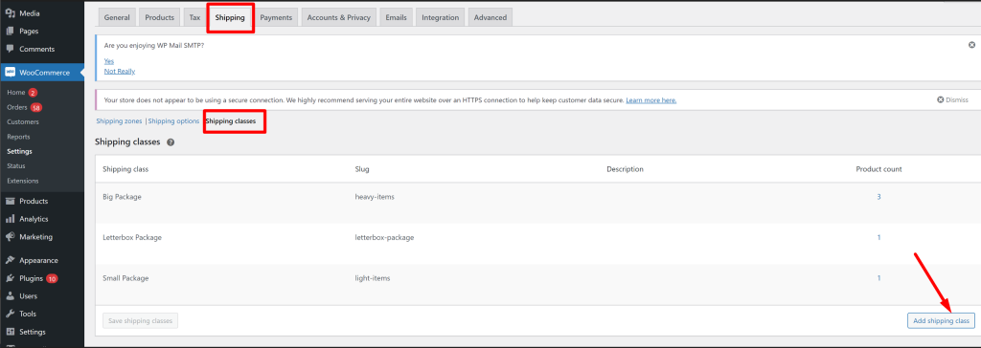Viewport: 981px width, 348px height.
Task: Switch to the Tax tab
Action: [194, 17]
